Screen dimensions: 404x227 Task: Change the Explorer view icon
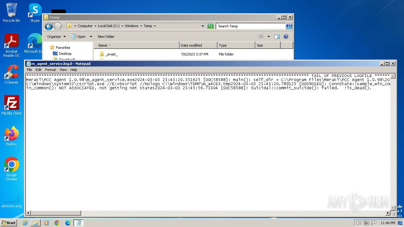(x=261, y=37)
